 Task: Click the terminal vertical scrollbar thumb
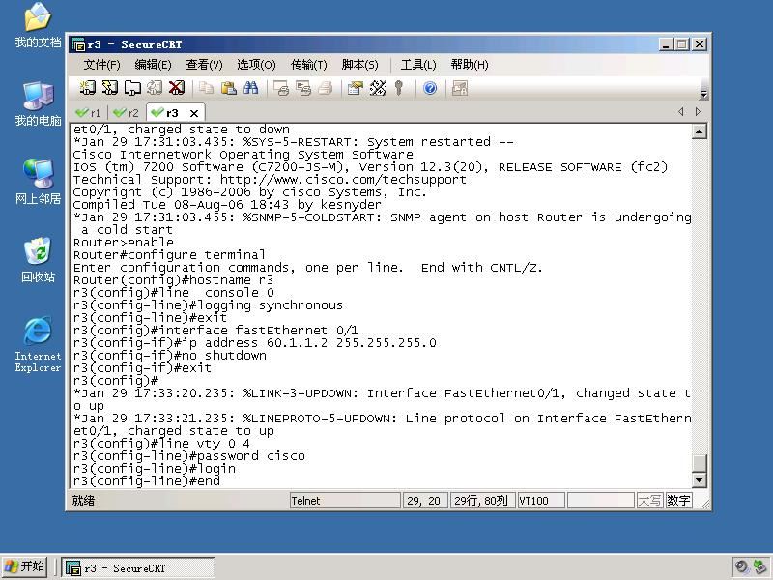[x=700, y=463]
